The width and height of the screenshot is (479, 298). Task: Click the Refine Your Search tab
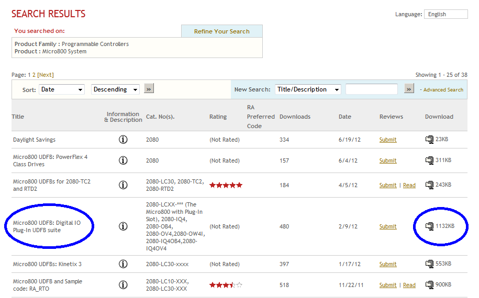[x=221, y=31]
